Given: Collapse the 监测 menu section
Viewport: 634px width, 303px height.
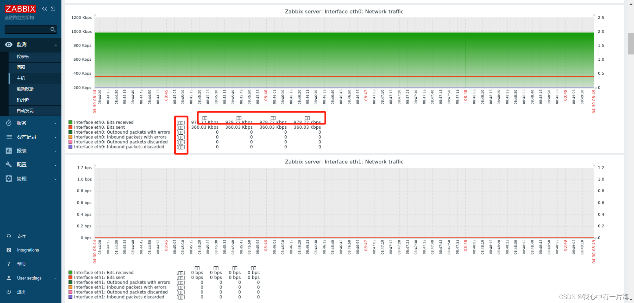Looking at the screenshot, I should tap(55, 45).
